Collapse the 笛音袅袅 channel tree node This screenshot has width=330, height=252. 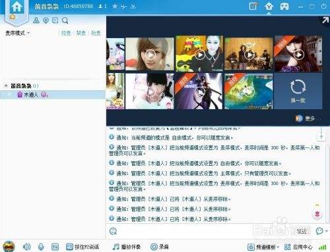(x=6, y=86)
